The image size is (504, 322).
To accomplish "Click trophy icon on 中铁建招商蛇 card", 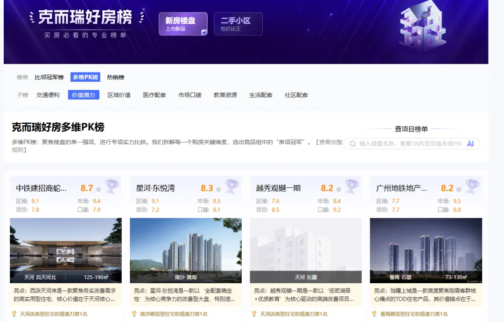I will [112, 186].
